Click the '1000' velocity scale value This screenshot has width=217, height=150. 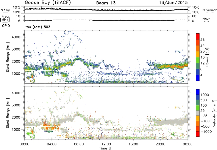coord(205,95)
